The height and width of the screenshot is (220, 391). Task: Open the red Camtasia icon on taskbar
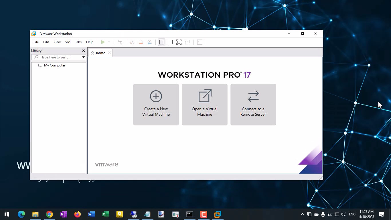(x=204, y=214)
